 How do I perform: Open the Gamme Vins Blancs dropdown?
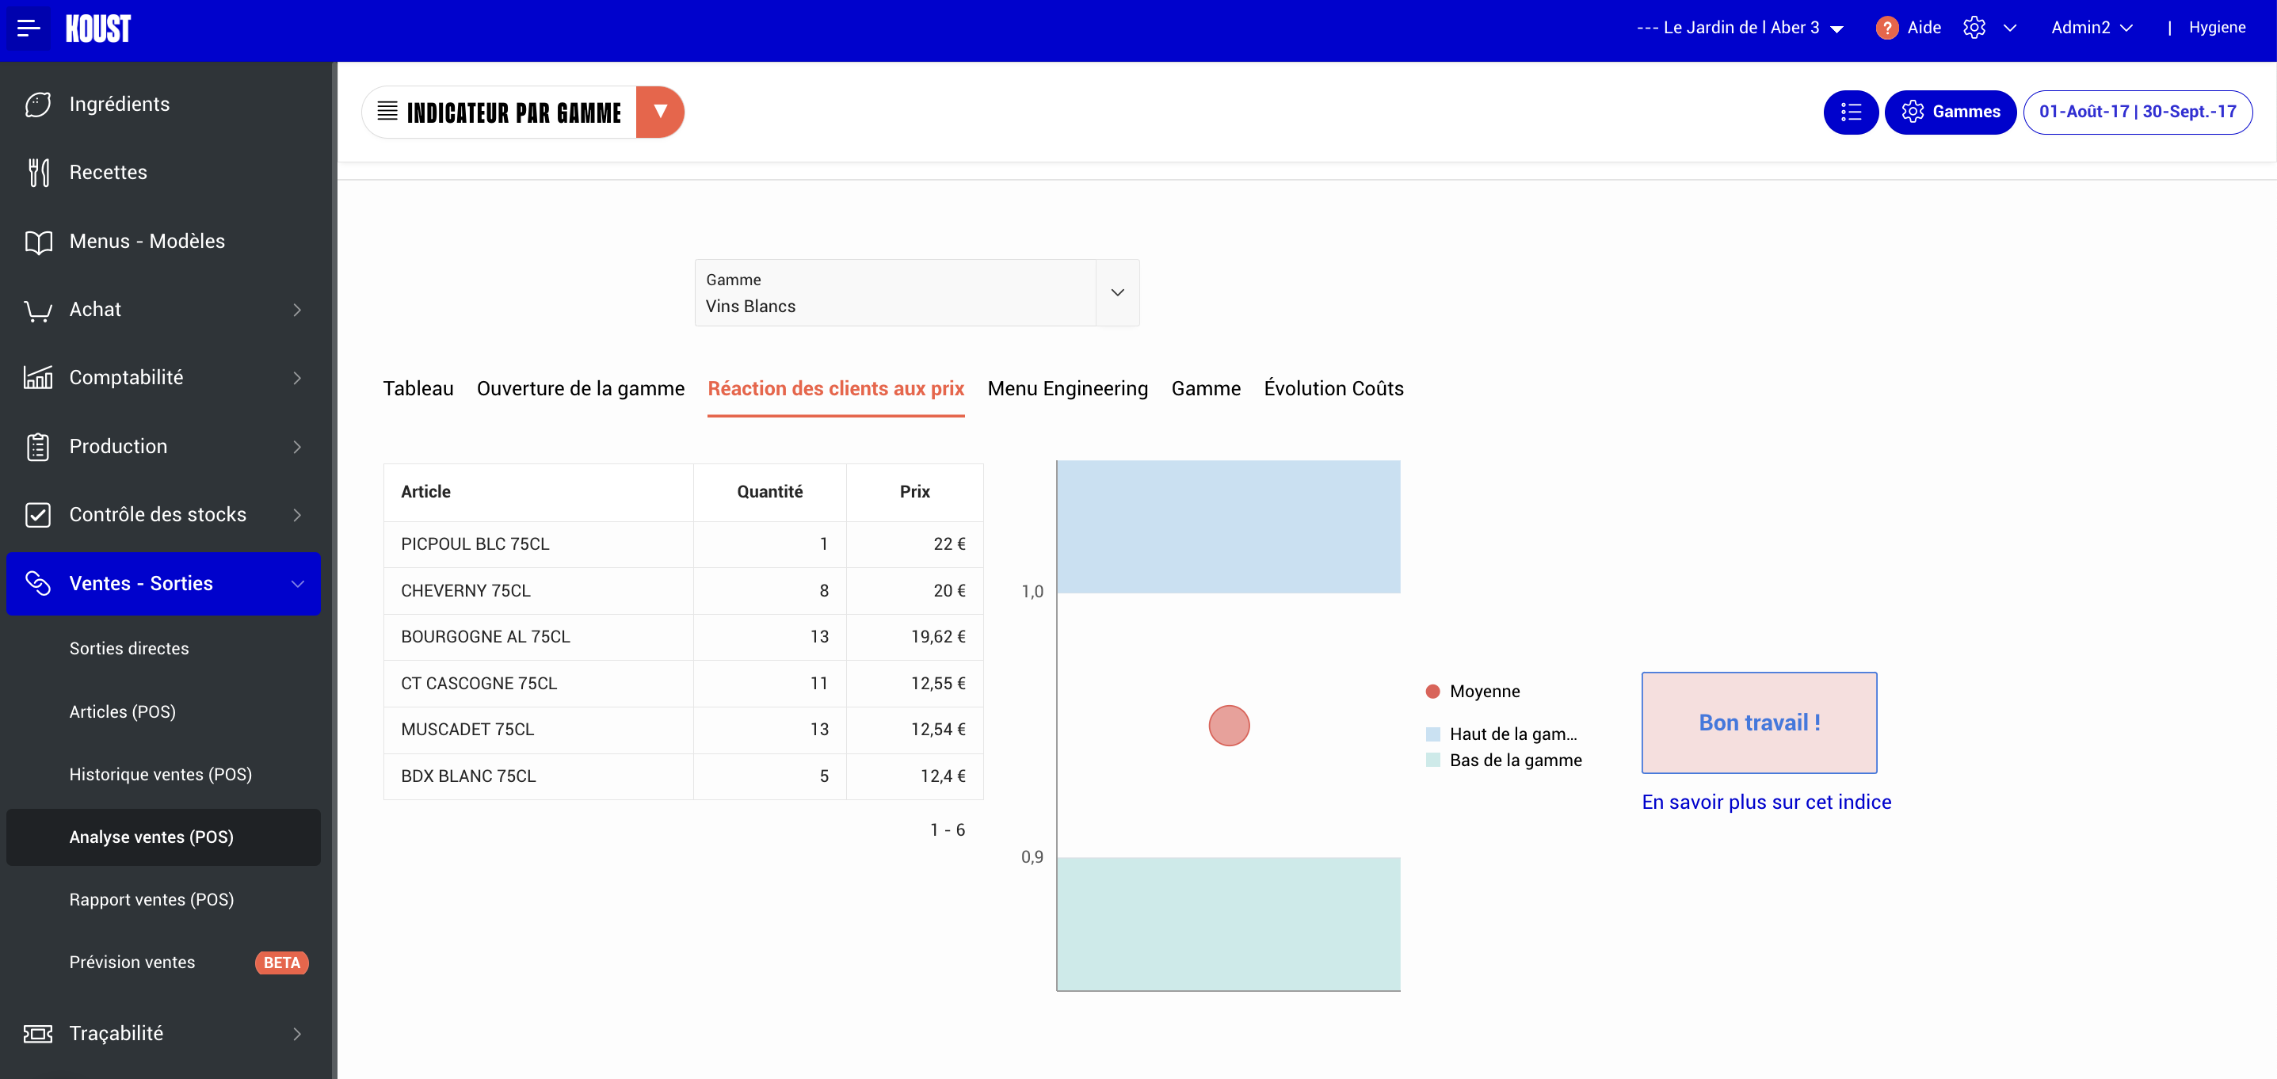click(1117, 292)
